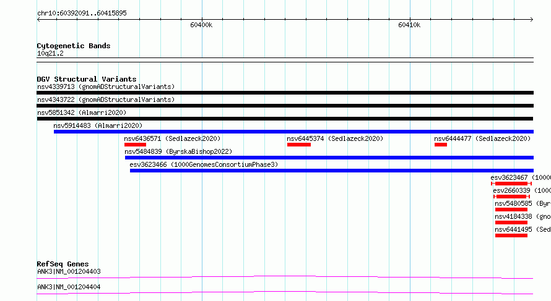
Task: Click the 10q21.2 band label
Action: (50, 53)
